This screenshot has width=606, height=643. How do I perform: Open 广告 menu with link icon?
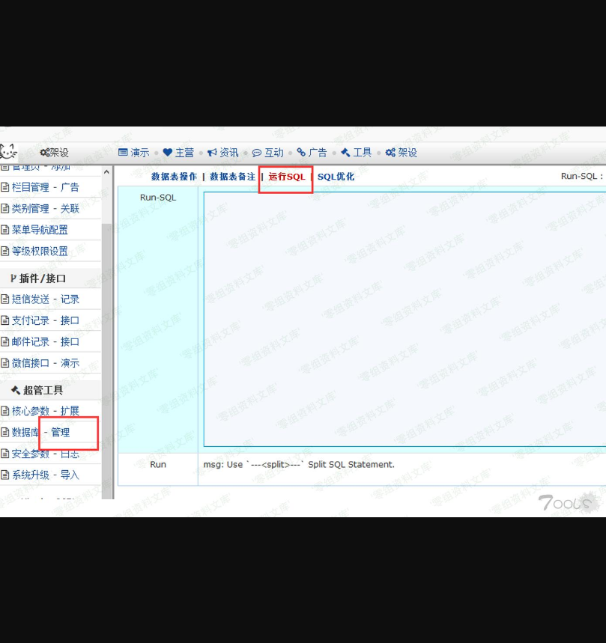point(312,153)
